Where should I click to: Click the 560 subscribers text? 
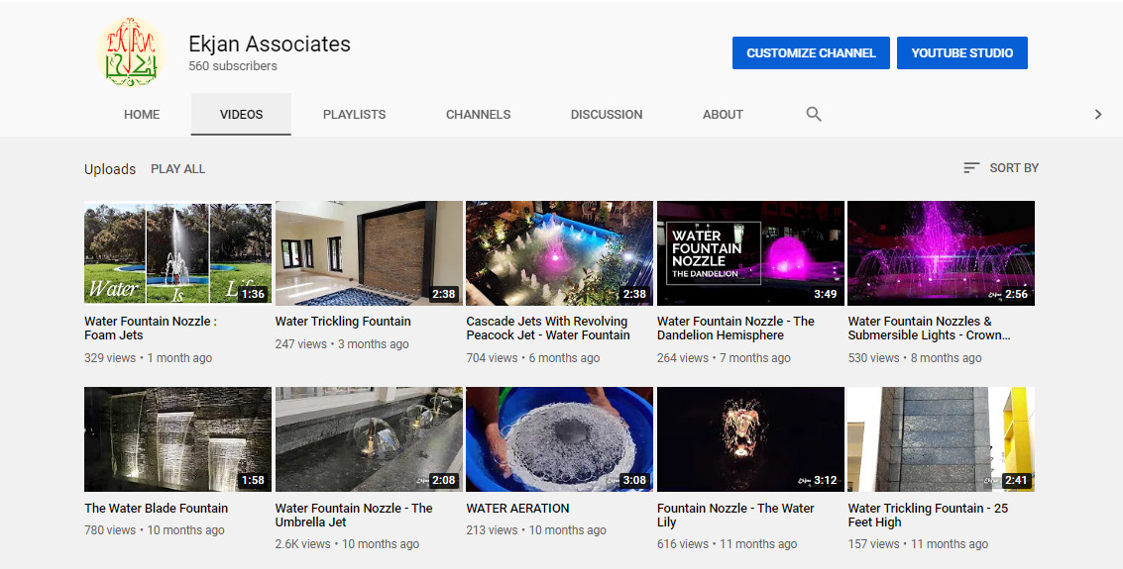pos(233,65)
